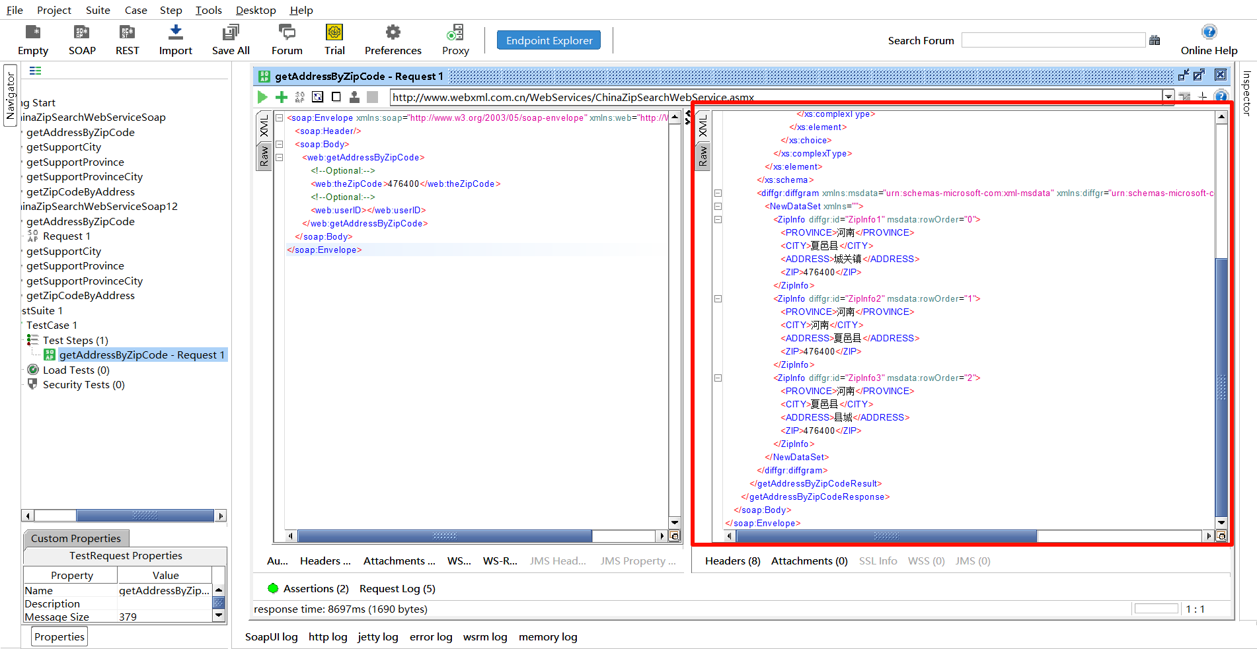Open Request Log (5) tab
The height and width of the screenshot is (649, 1257).
pyautogui.click(x=397, y=589)
